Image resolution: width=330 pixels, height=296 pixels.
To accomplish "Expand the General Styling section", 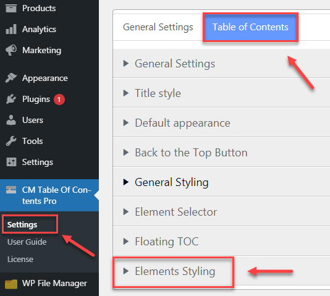I will tap(221, 182).
